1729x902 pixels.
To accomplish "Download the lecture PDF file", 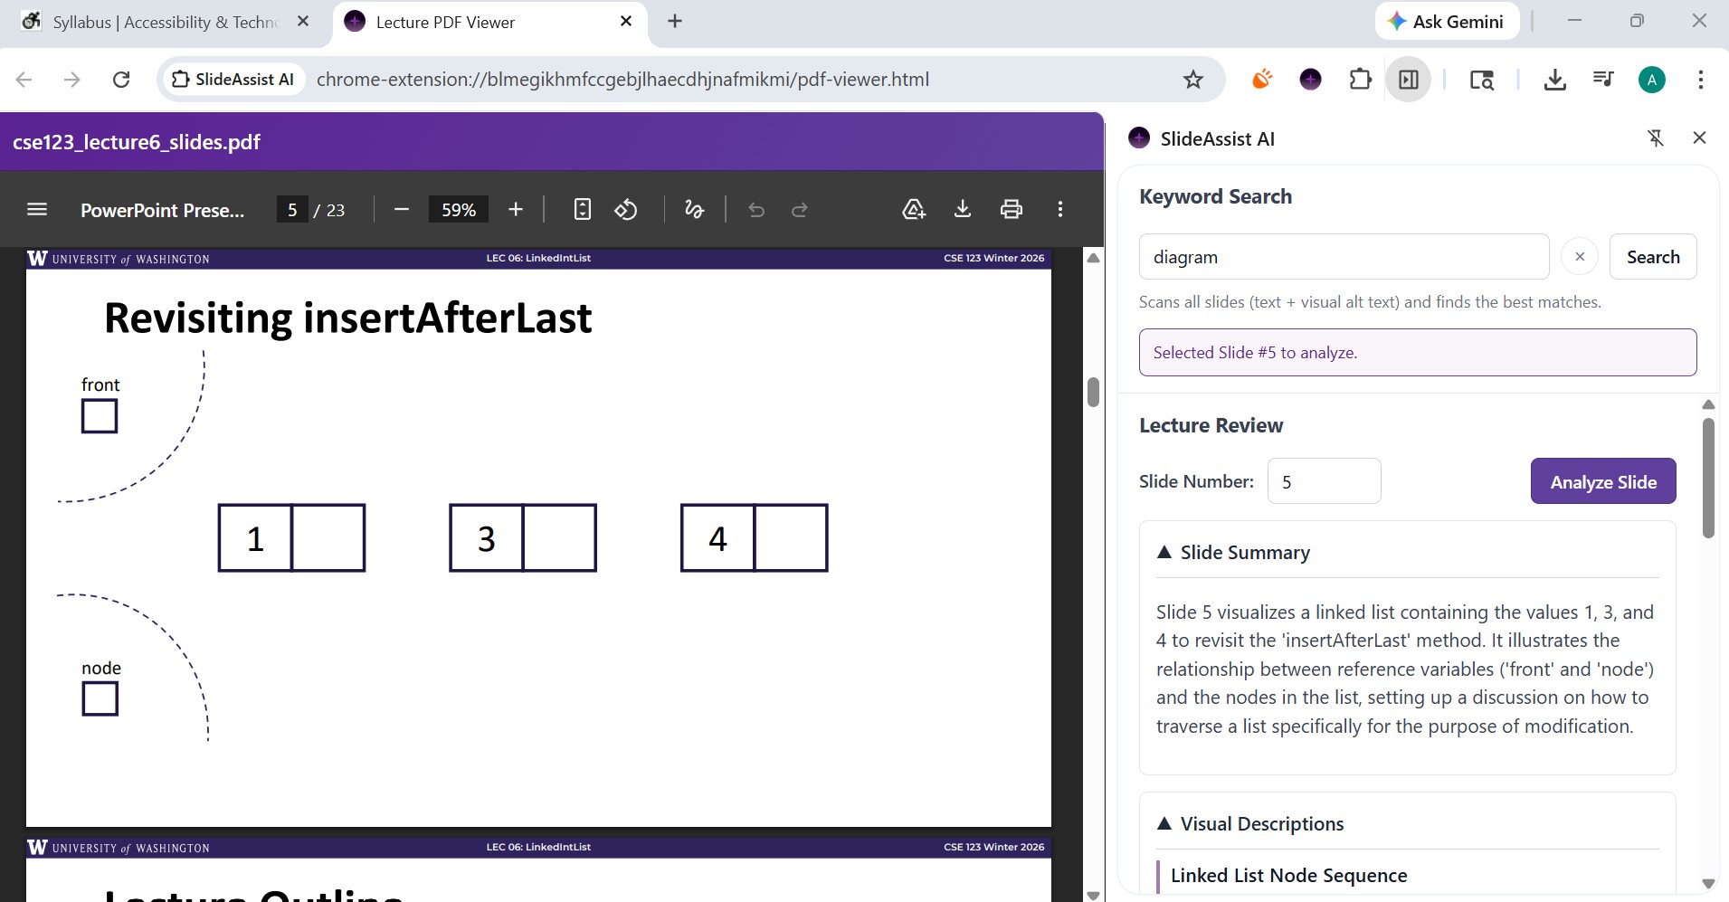I will [x=962, y=209].
